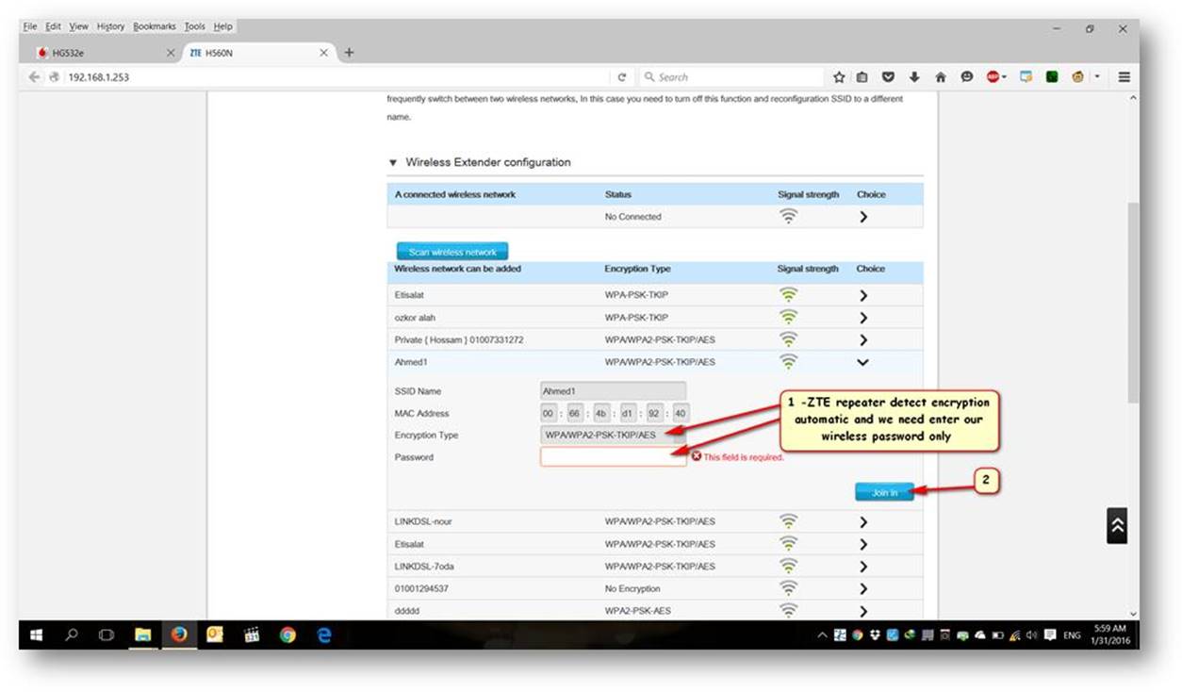The image size is (1182, 692).
Task: Open the Tools menu
Action: point(194,26)
